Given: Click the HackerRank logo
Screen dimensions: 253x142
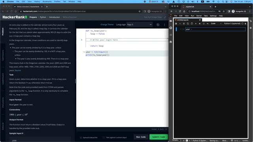Looking at the screenshot, I should pos(15,17).
